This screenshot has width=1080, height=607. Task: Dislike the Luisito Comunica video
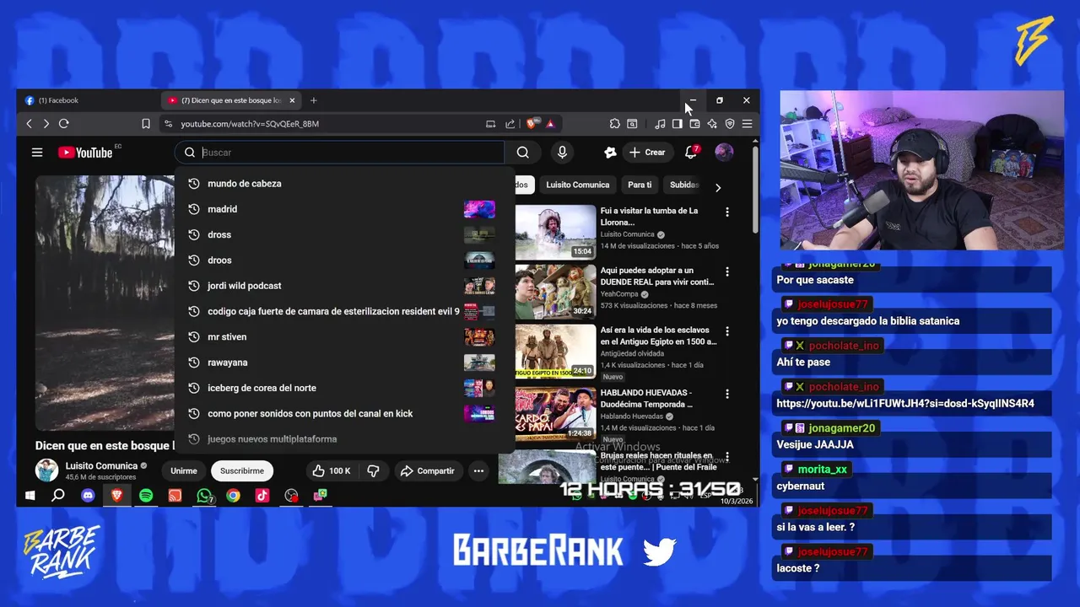373,471
